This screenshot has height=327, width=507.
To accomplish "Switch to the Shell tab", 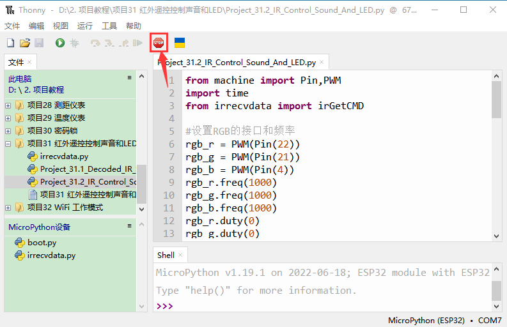I will tap(166, 255).
